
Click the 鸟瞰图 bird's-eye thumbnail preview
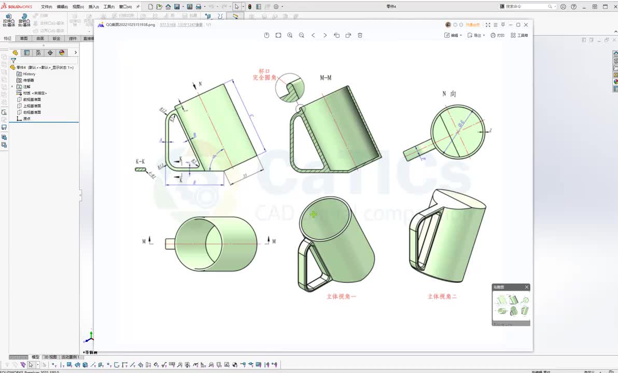tap(511, 307)
